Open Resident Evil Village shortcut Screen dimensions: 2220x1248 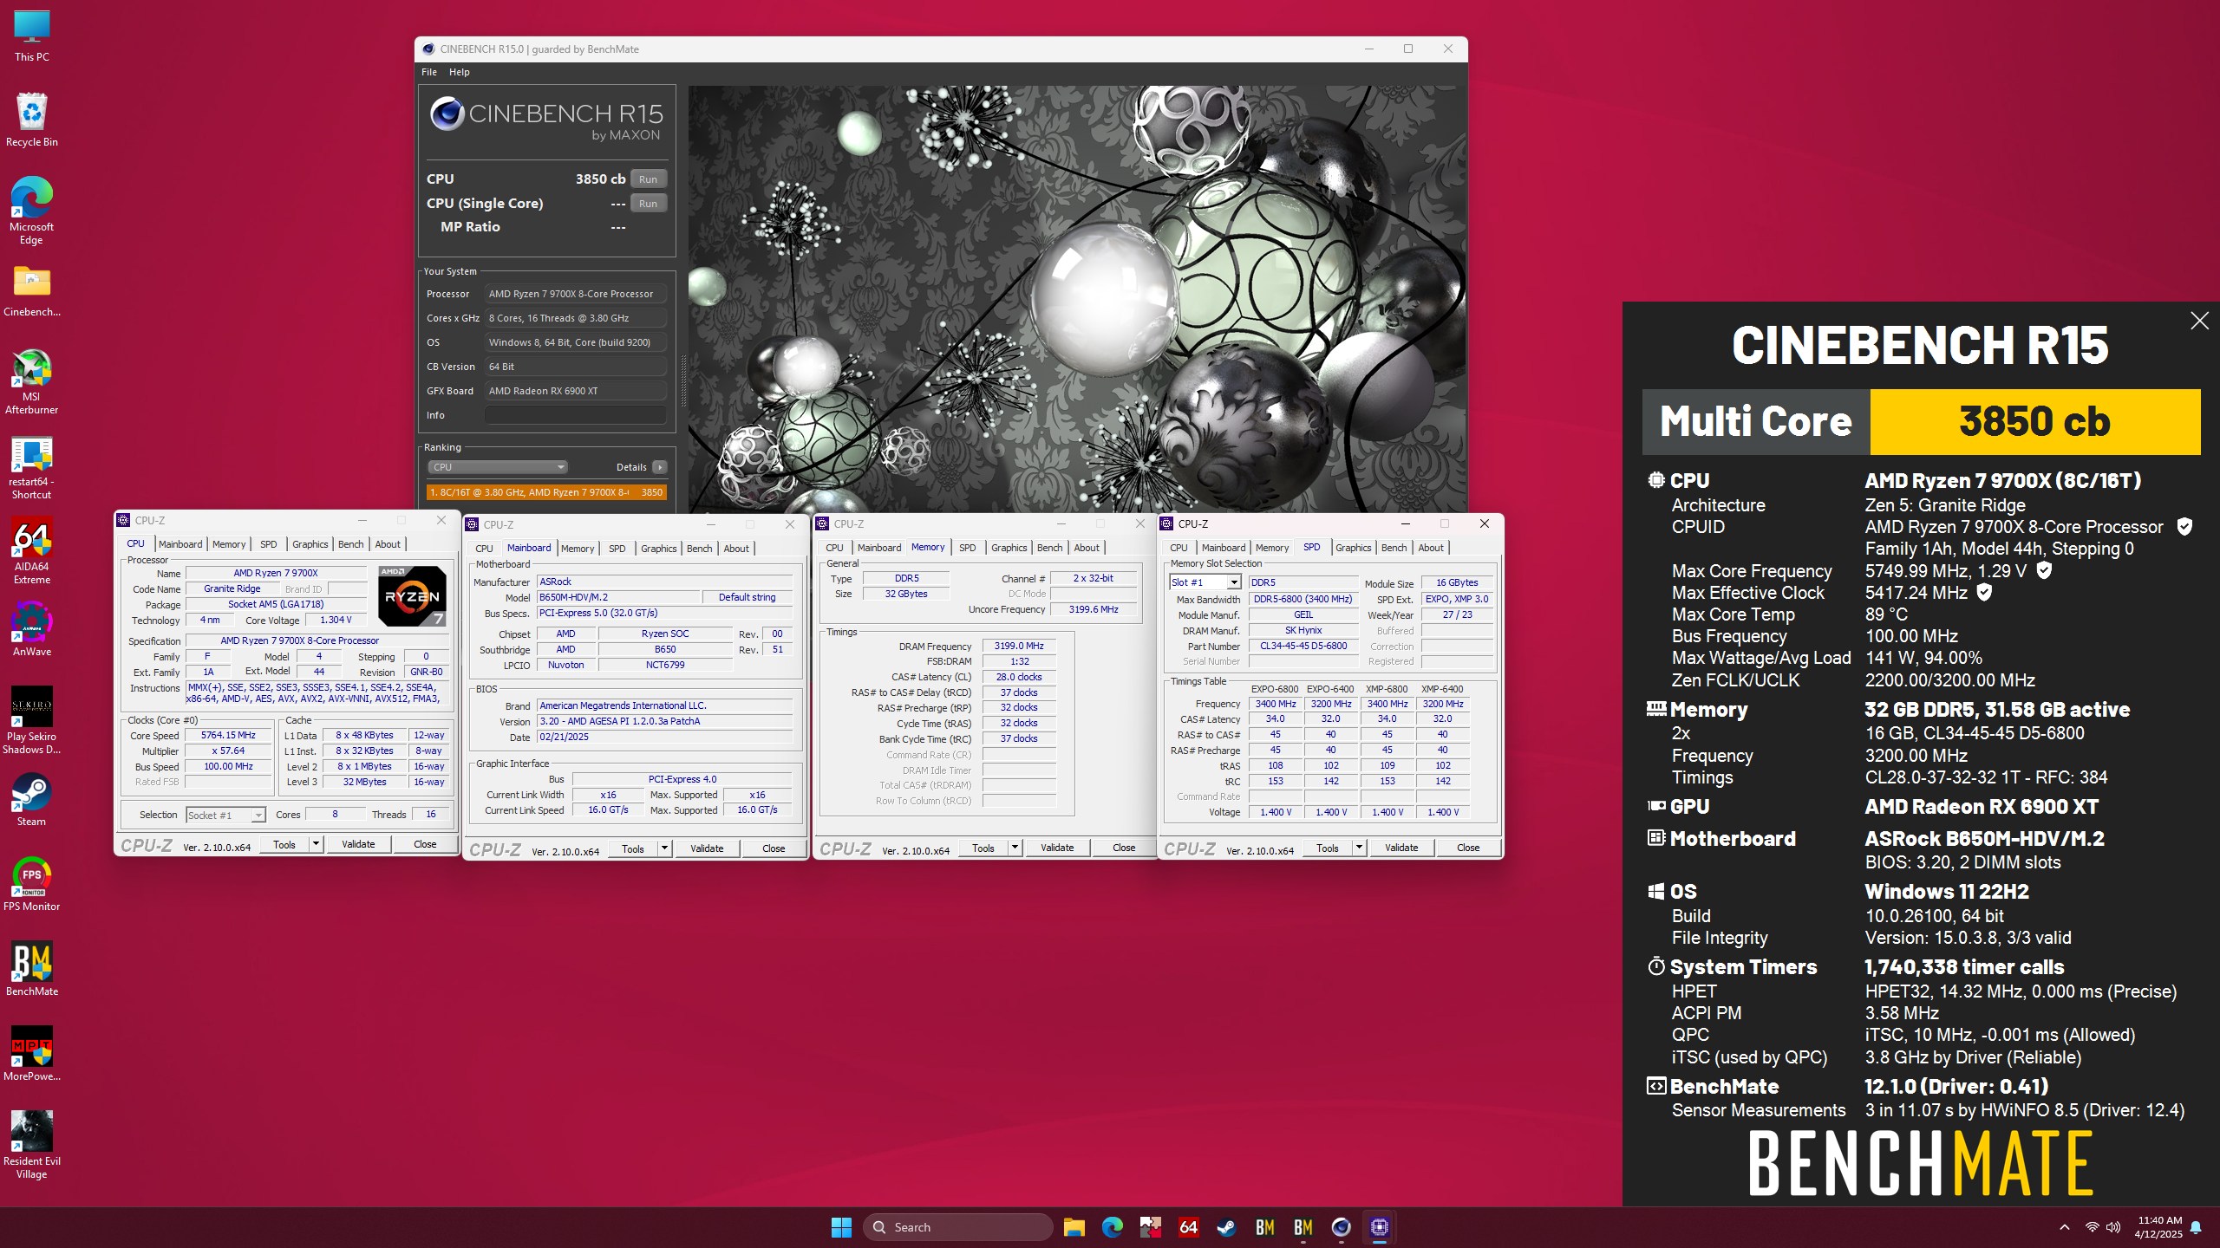pyautogui.click(x=31, y=1145)
